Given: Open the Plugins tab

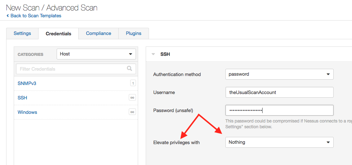Looking at the screenshot, I should tap(133, 34).
